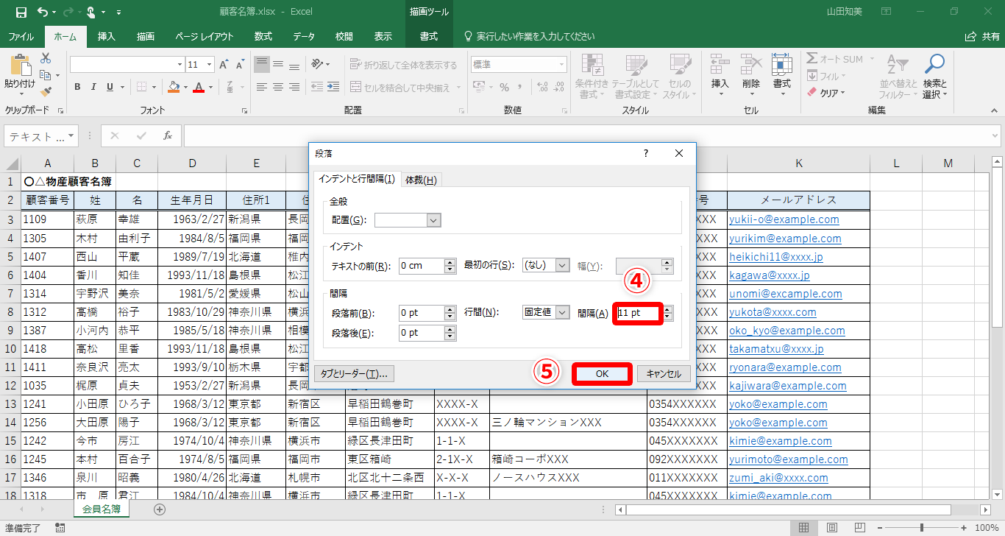Toggle bold formatting
The image size is (1005, 536).
77,88
